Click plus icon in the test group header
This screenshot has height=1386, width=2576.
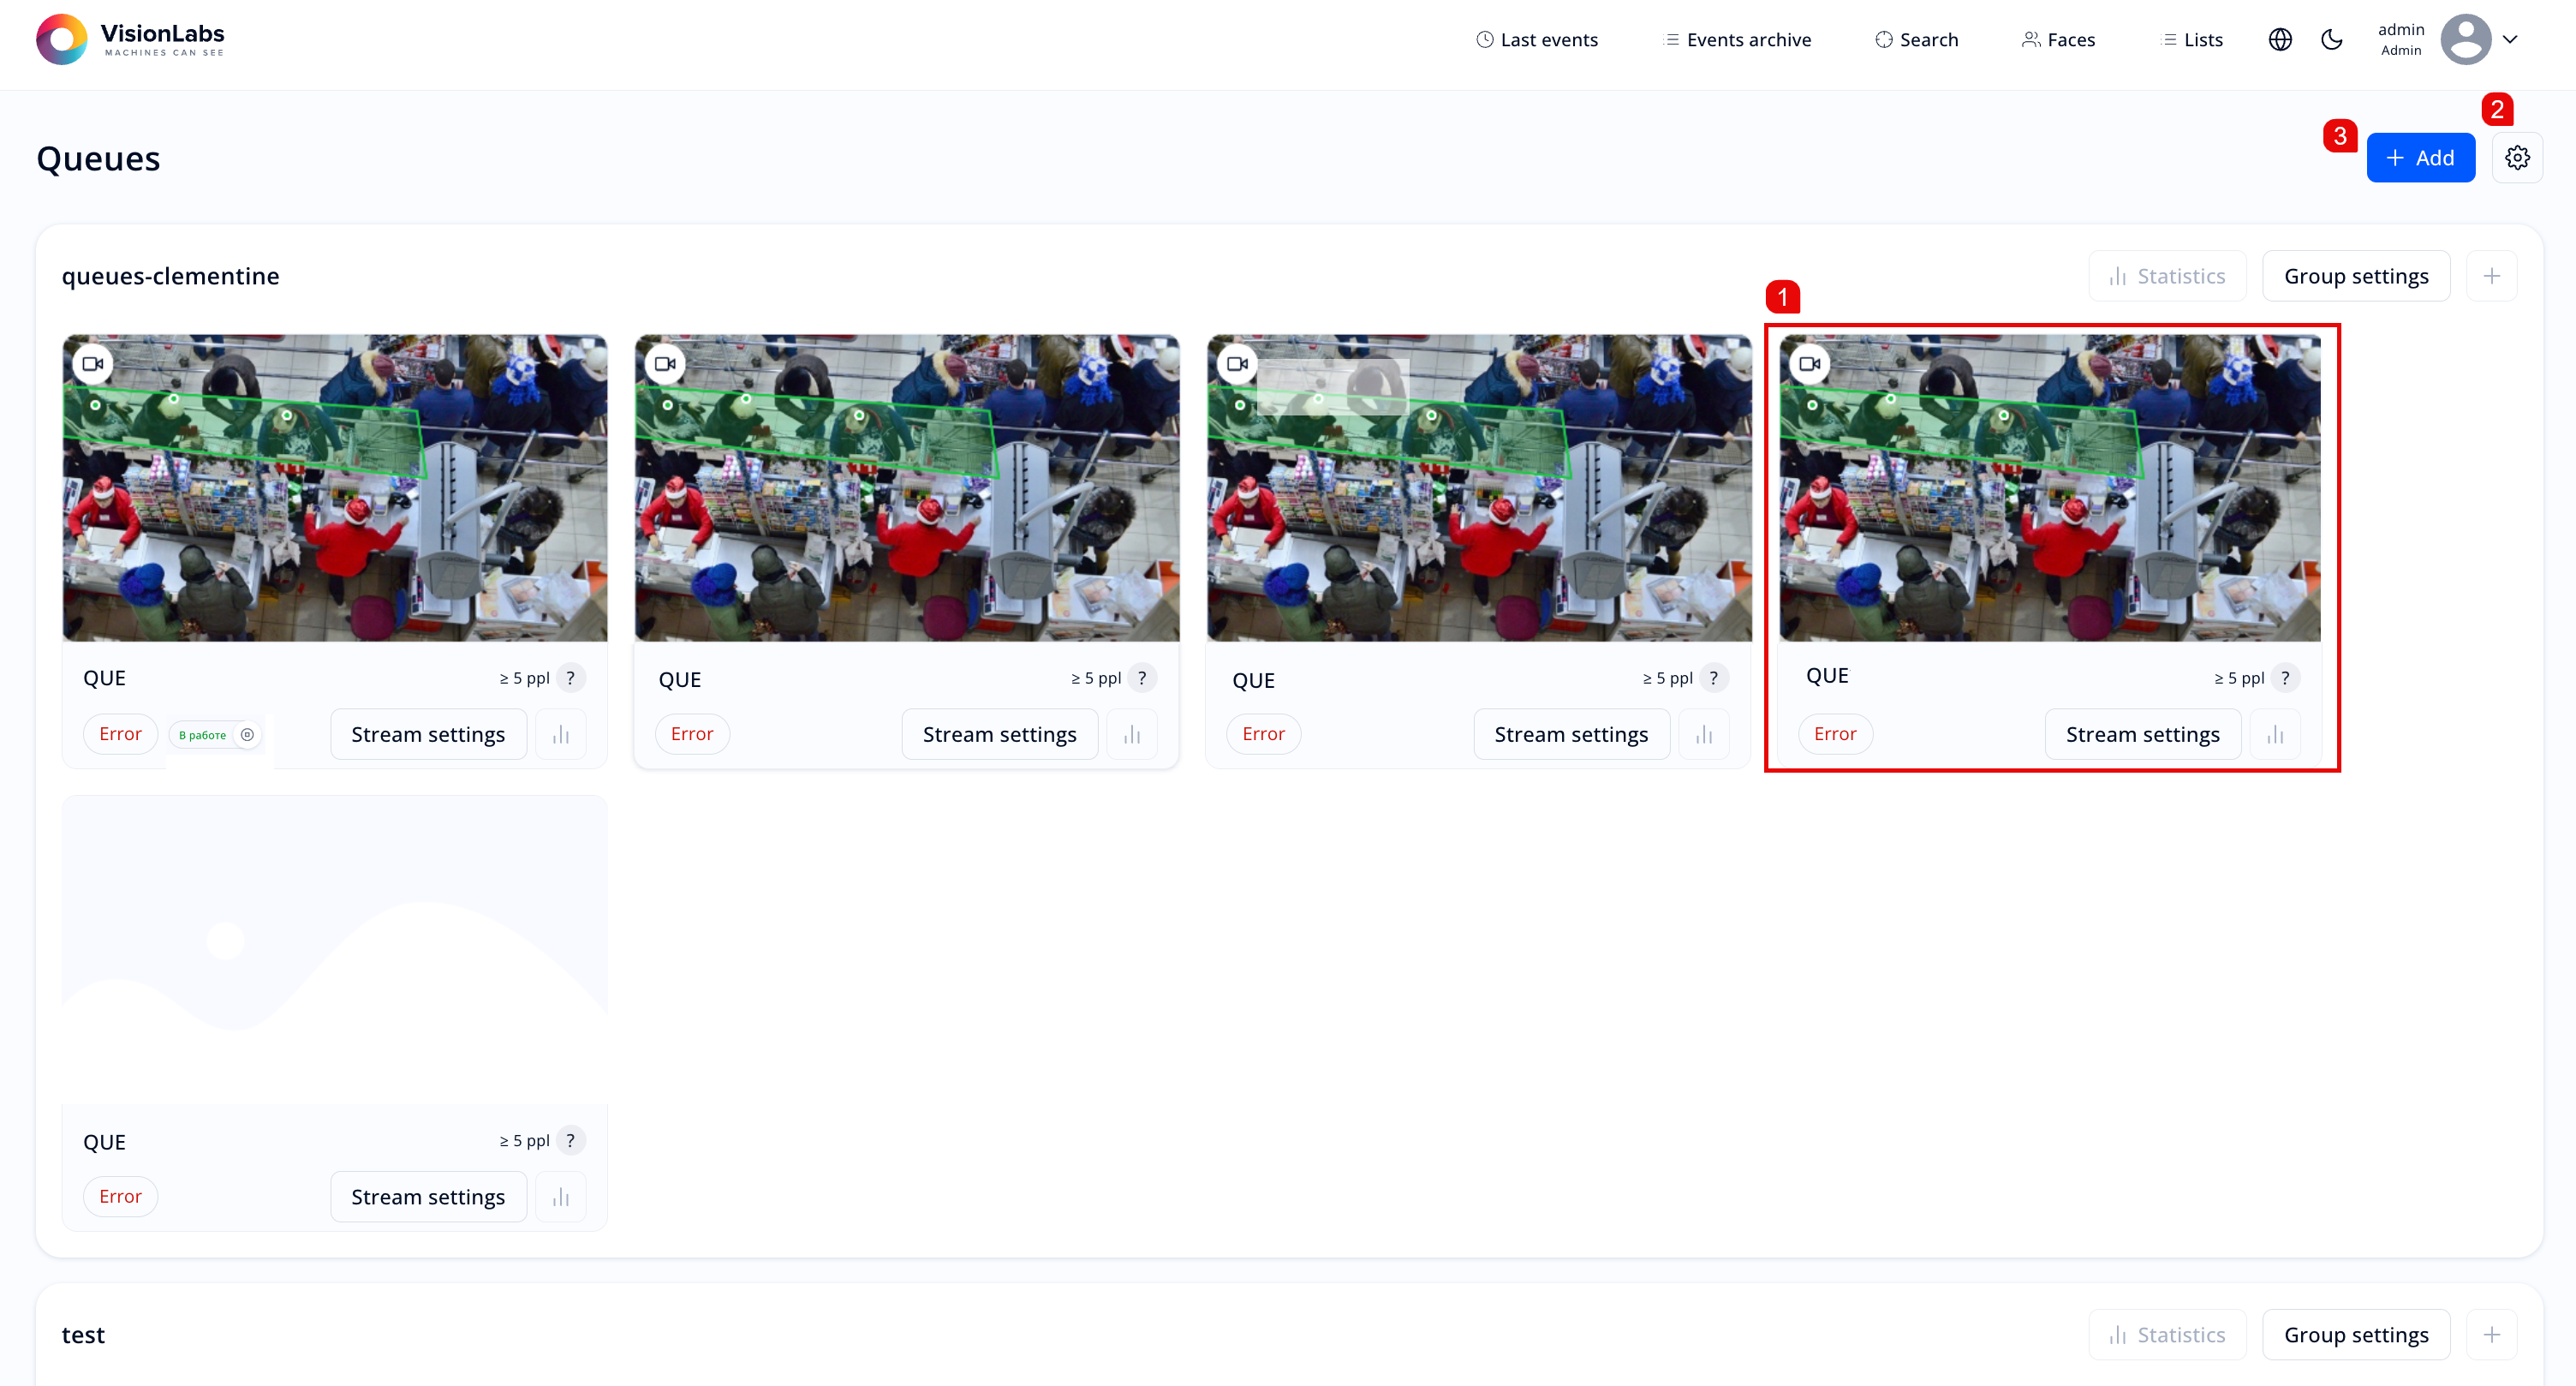tap(2490, 1335)
